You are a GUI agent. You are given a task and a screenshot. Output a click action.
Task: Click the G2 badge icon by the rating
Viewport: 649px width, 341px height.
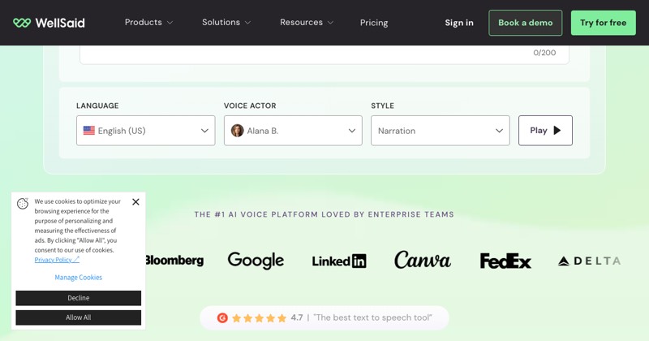coord(222,317)
